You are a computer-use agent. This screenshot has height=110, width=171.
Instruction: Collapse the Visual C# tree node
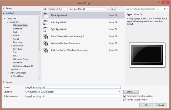pos(8,22)
